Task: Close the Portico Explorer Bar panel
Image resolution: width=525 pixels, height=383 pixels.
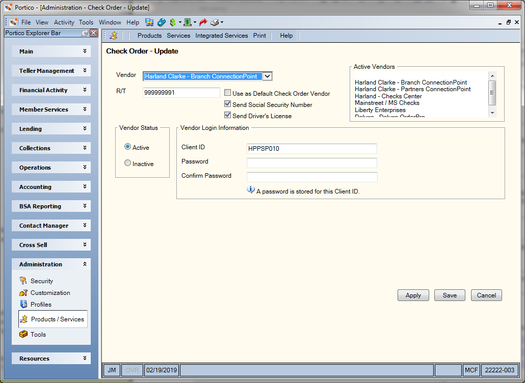Action: pos(94,33)
